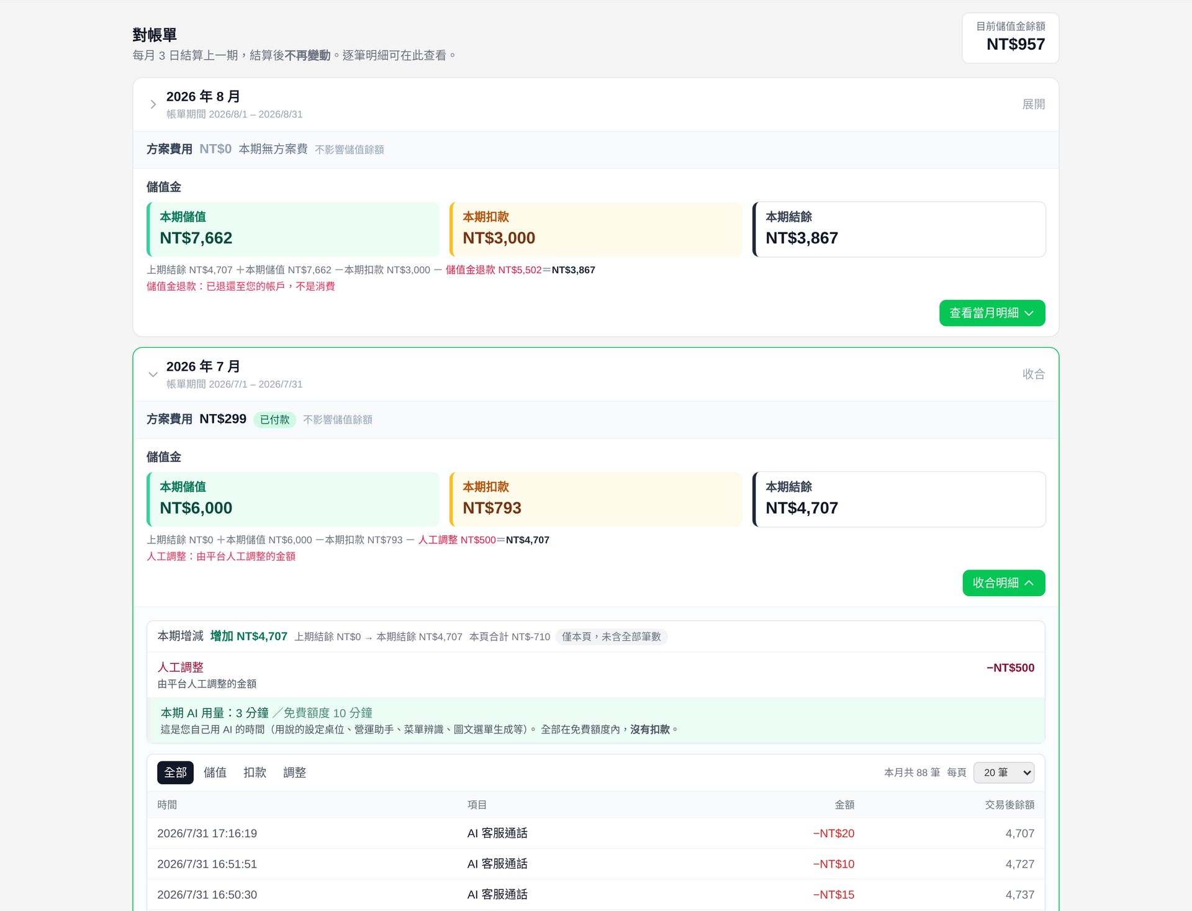Click August 本期儲值 NT$7,662 card
The image size is (1192, 911).
coord(293,229)
